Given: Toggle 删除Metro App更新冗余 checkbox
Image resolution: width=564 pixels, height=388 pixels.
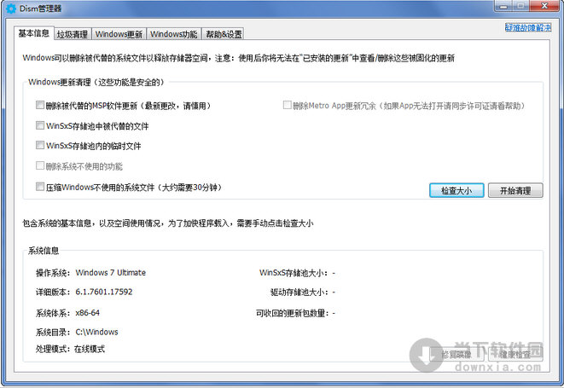Looking at the screenshot, I should click(x=288, y=106).
